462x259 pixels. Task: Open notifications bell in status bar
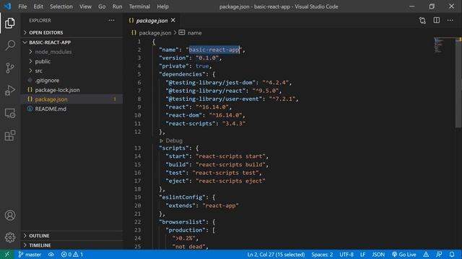point(452,254)
